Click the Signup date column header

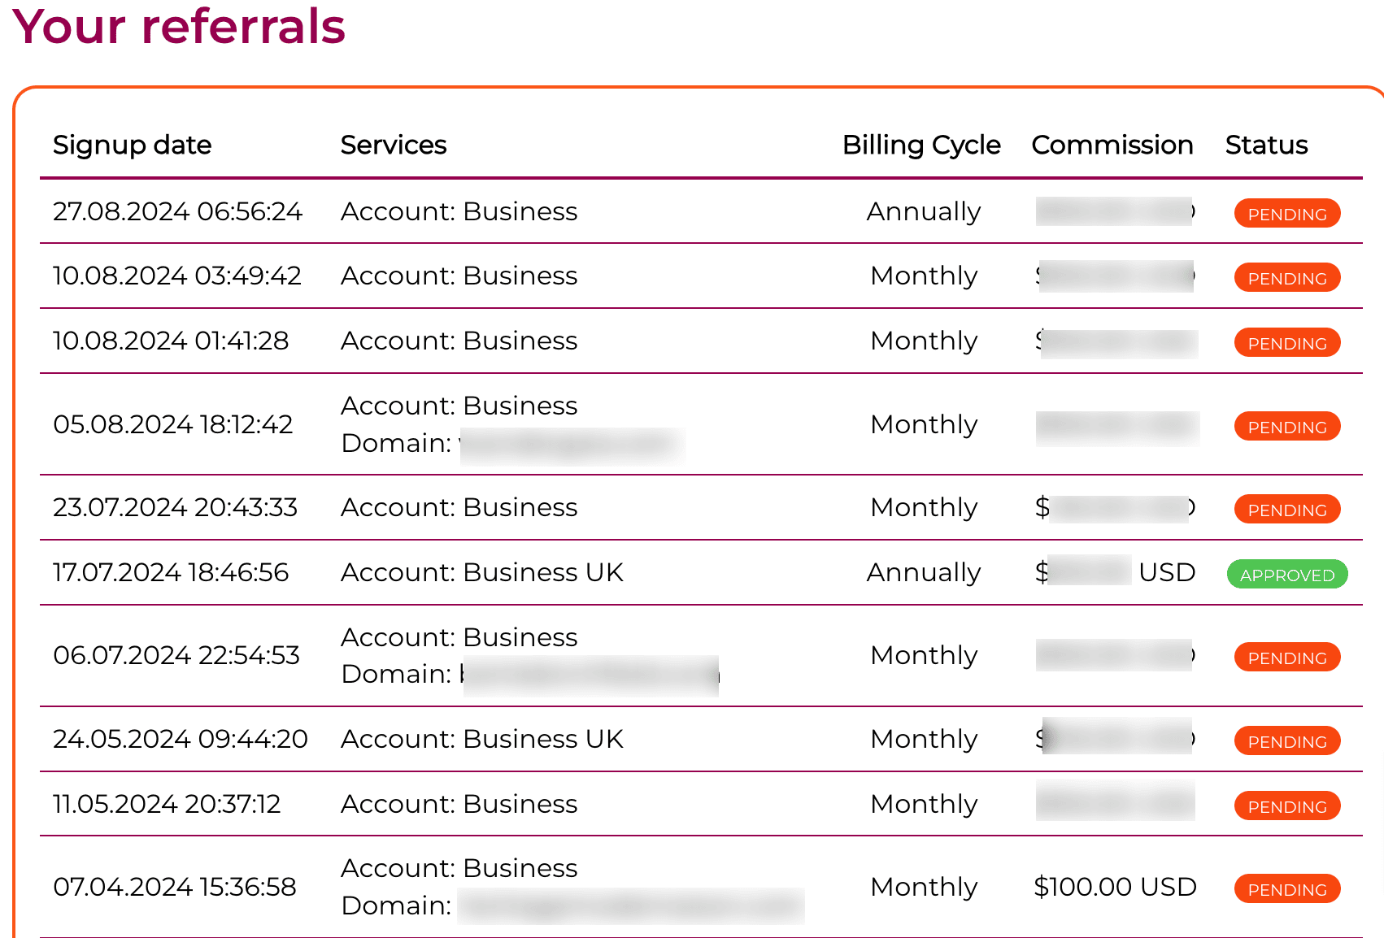132,145
